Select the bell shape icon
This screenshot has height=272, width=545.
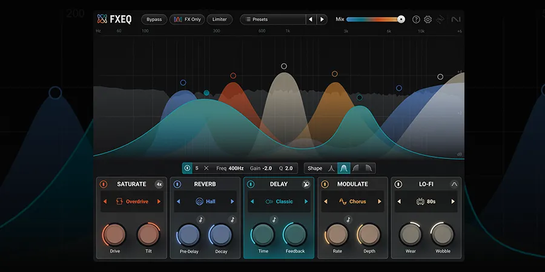pyautogui.click(x=344, y=168)
